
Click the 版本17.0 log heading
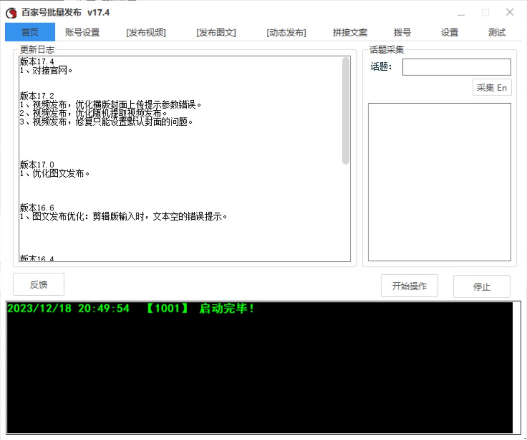coord(37,164)
